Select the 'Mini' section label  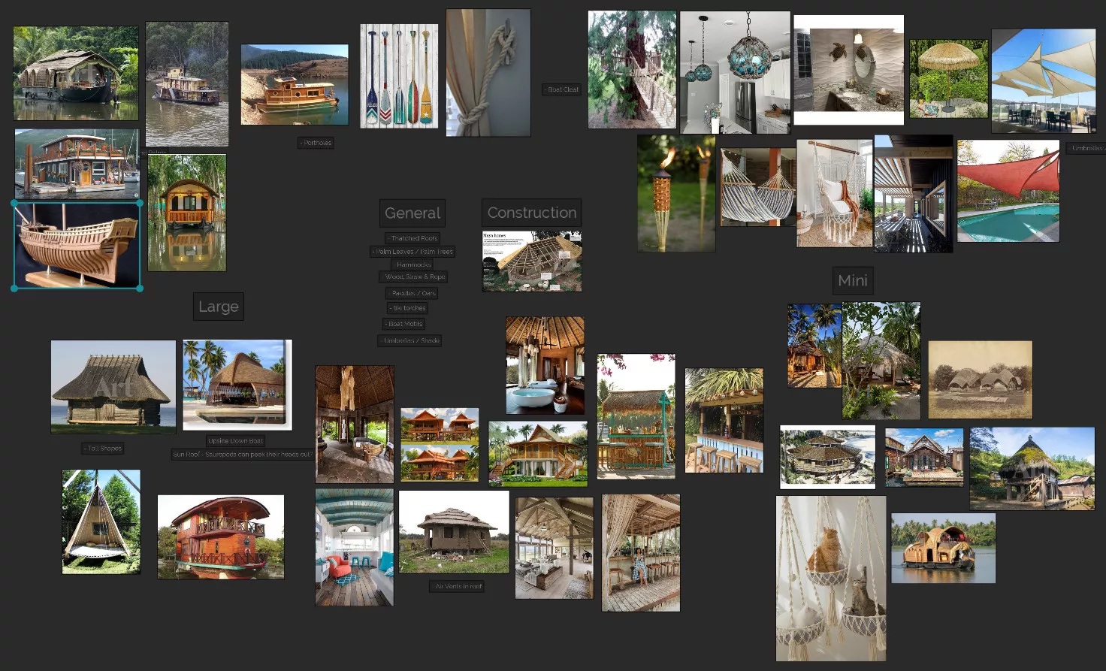point(852,280)
